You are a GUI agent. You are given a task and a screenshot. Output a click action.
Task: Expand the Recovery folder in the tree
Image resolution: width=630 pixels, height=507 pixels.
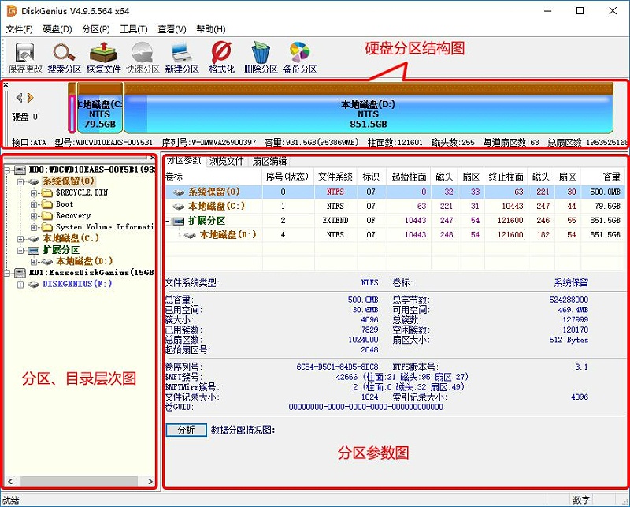pos(35,214)
